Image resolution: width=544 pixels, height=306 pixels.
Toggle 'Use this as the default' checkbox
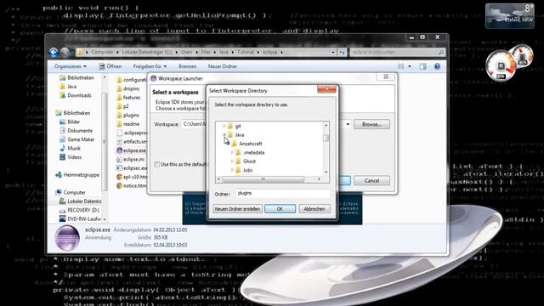click(x=157, y=164)
